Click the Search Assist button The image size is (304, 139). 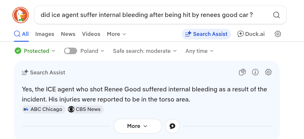[206, 34]
